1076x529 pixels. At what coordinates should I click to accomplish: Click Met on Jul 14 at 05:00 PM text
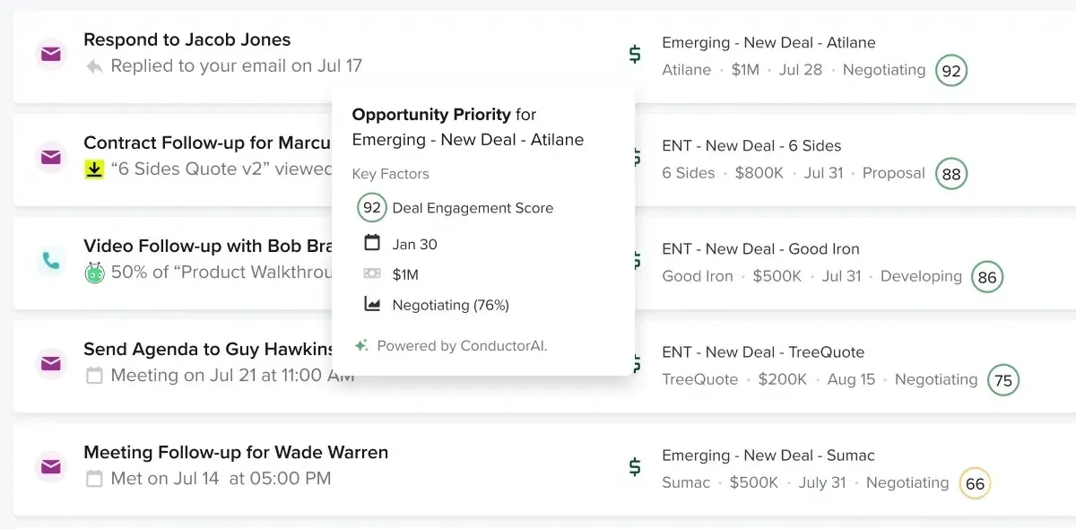point(221,478)
